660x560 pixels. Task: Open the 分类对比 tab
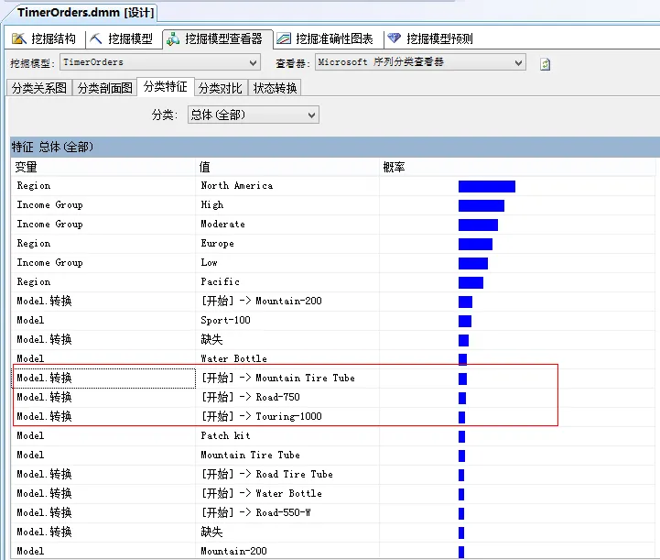point(221,88)
